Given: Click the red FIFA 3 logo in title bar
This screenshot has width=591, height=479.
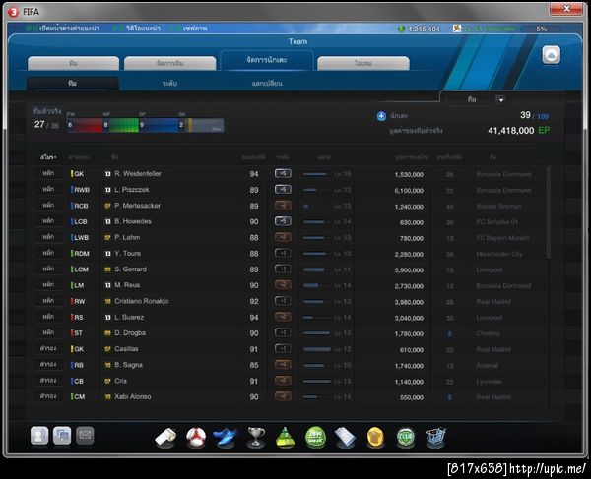Looking at the screenshot, I should 13,12.
